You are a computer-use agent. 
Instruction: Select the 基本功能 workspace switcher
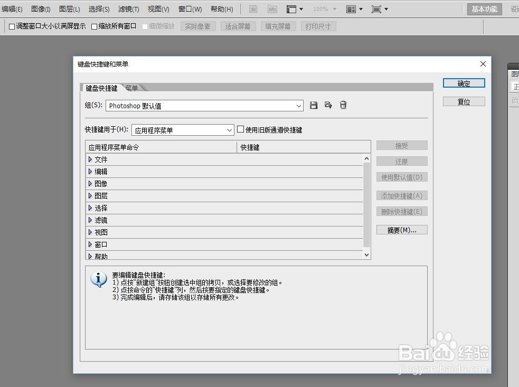[x=484, y=8]
